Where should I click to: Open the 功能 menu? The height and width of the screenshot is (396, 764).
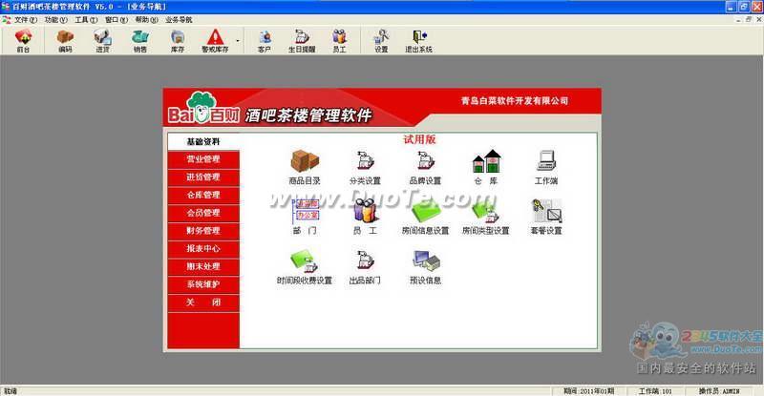(55, 20)
